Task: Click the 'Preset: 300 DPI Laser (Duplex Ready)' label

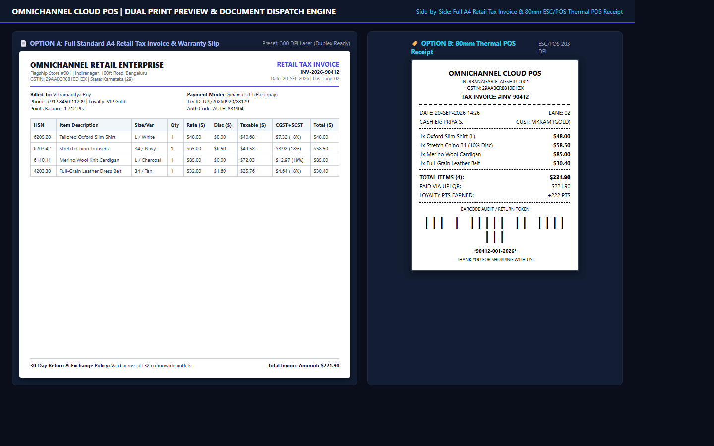Action: coord(306,43)
